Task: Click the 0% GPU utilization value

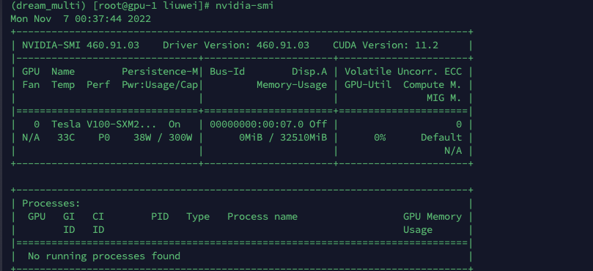Action: 380,138
